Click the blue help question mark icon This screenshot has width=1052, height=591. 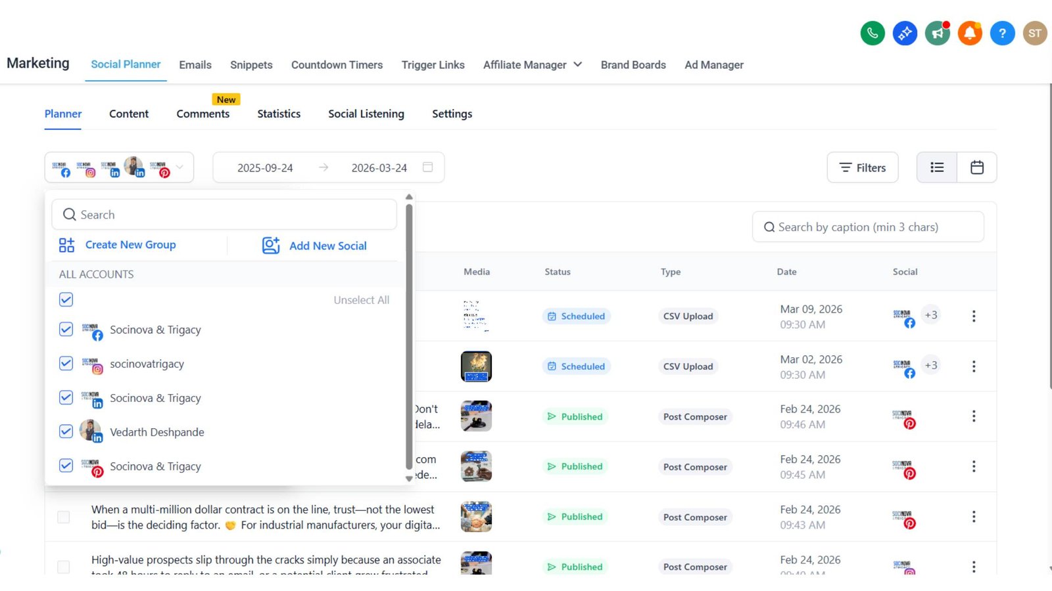[1002, 33]
